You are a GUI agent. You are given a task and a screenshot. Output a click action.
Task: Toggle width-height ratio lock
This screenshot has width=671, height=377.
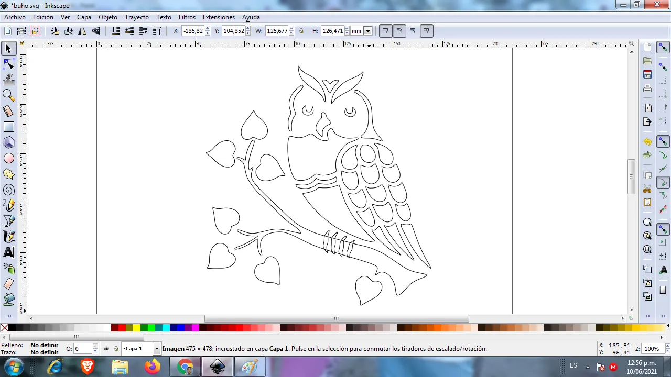tap(301, 31)
